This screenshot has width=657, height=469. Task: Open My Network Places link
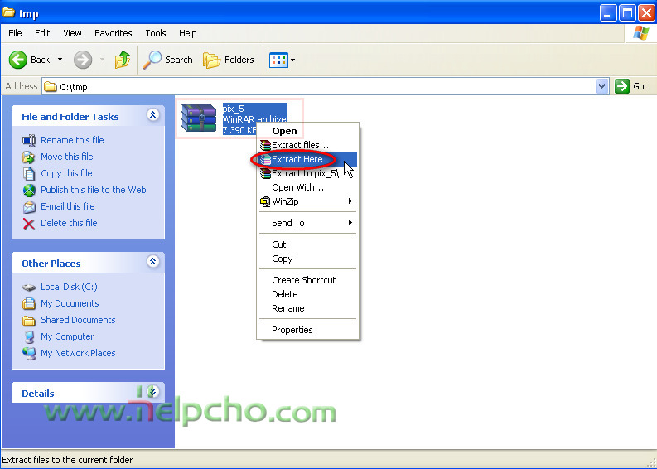(78, 353)
